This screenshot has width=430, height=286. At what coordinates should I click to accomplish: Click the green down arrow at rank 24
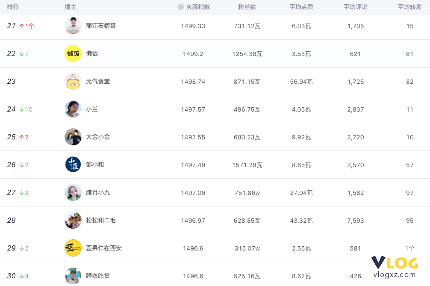point(22,109)
